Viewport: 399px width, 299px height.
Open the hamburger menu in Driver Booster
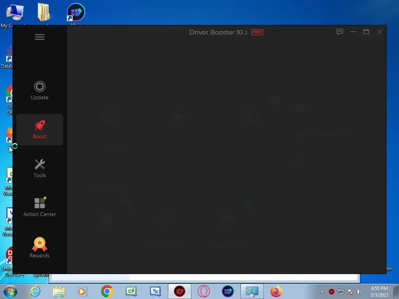40,37
